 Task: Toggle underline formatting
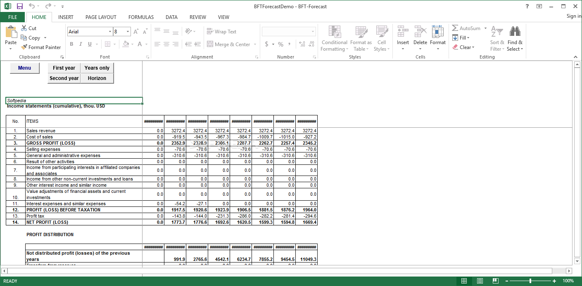click(90, 44)
